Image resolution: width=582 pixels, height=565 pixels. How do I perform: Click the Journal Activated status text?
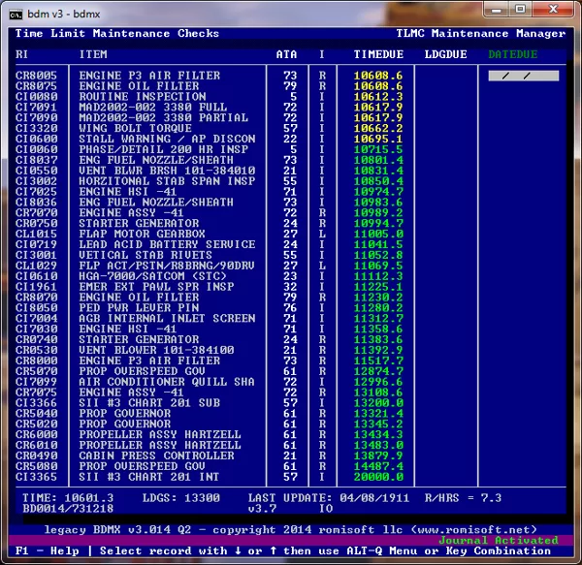coord(499,540)
